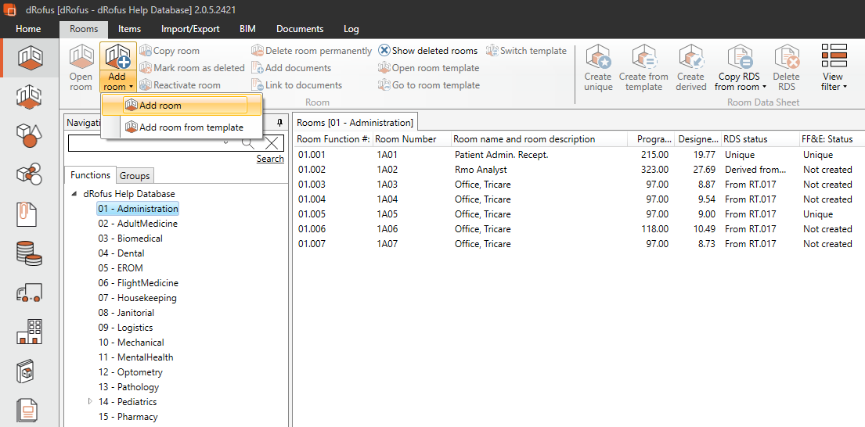This screenshot has width=865, height=427.
Task: Click the Search link
Action: point(270,159)
